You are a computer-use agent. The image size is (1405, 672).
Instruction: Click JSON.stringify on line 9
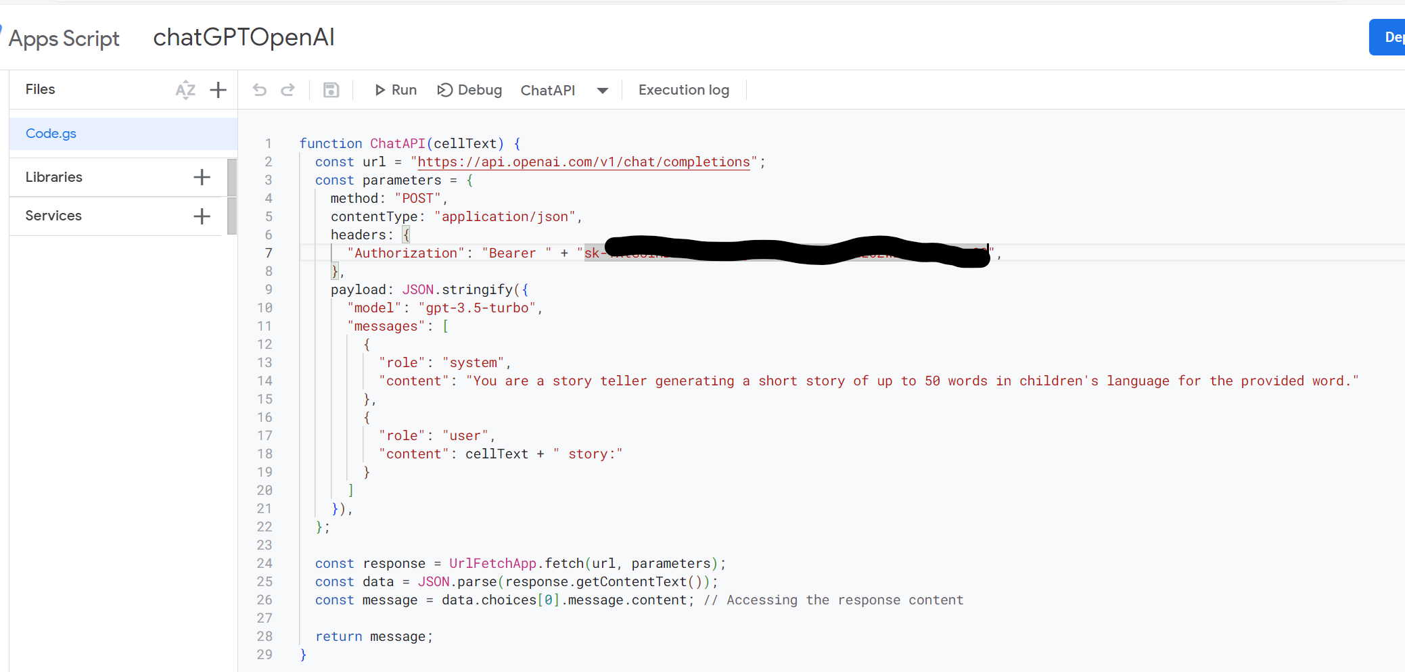(x=457, y=289)
